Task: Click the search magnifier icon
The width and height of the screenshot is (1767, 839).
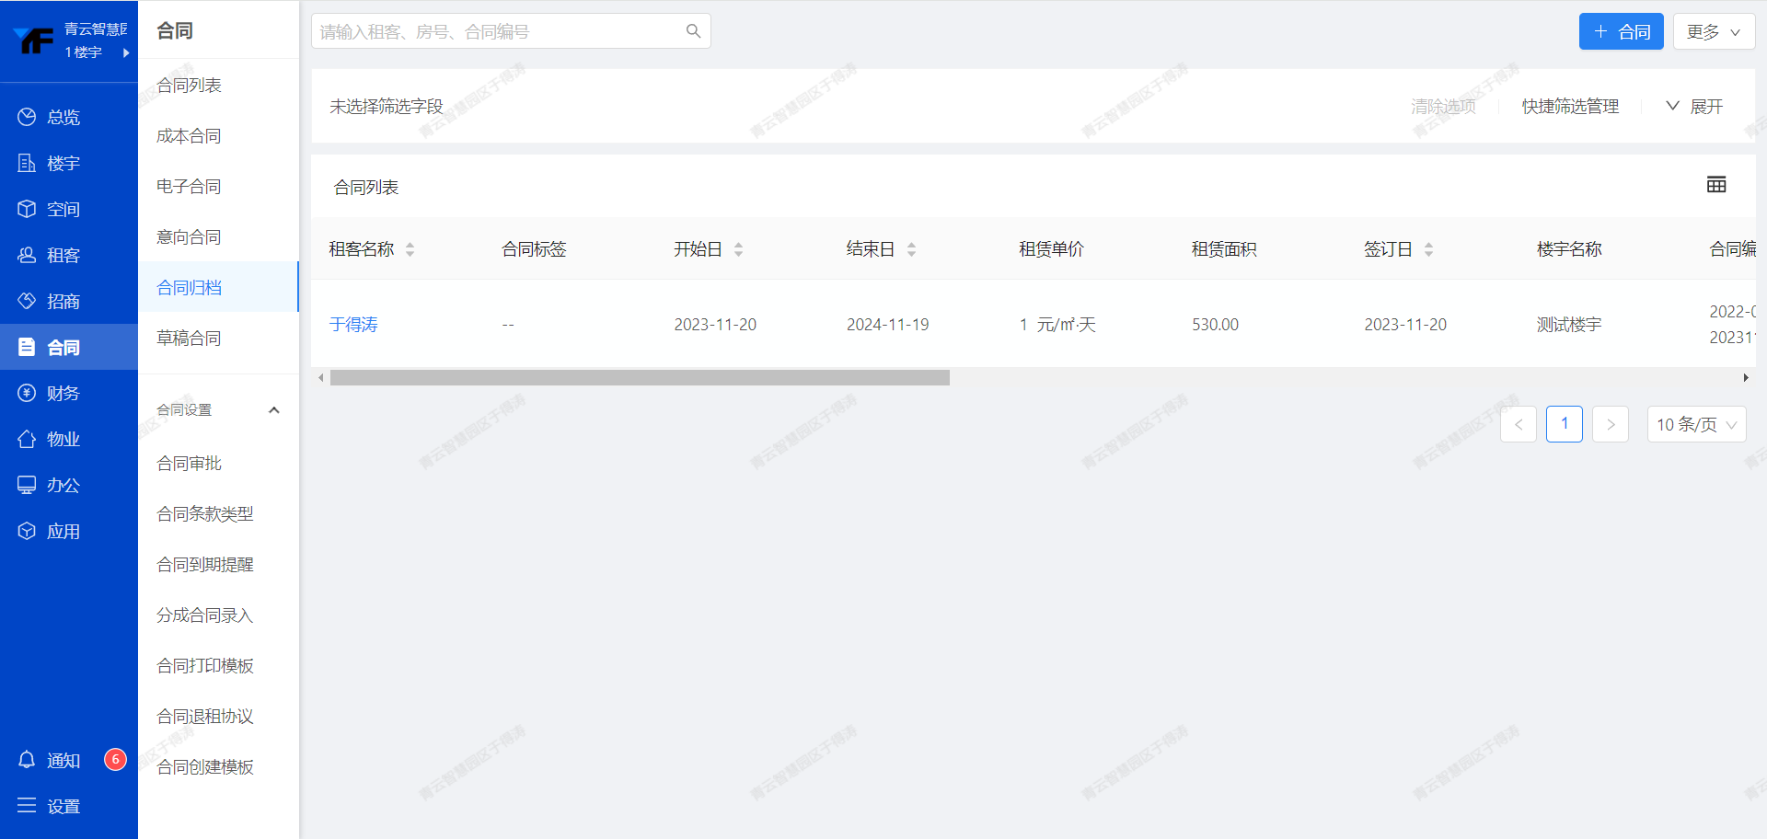Action: pyautogui.click(x=693, y=31)
